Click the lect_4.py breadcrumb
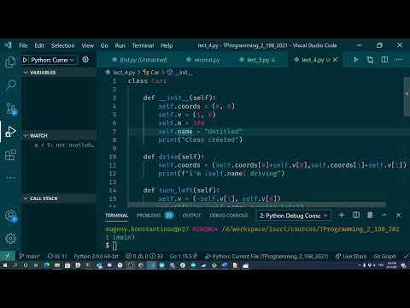The image size is (410, 308). pyautogui.click(x=120, y=73)
